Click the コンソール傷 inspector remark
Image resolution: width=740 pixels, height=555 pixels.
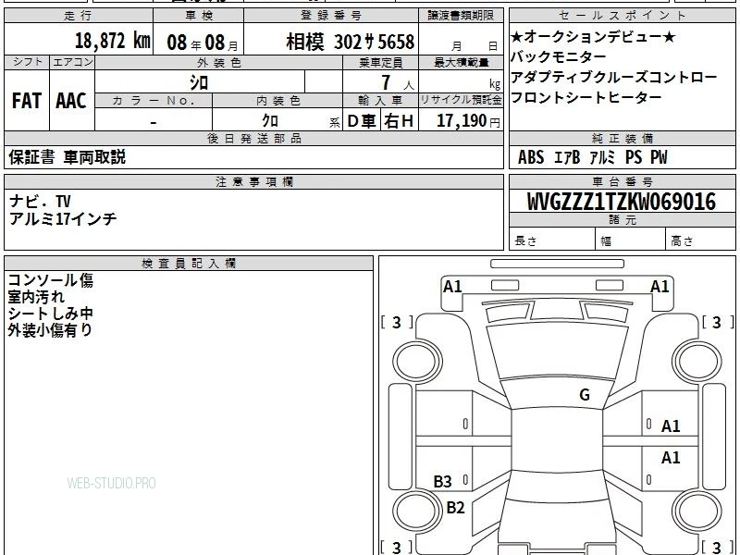(51, 280)
